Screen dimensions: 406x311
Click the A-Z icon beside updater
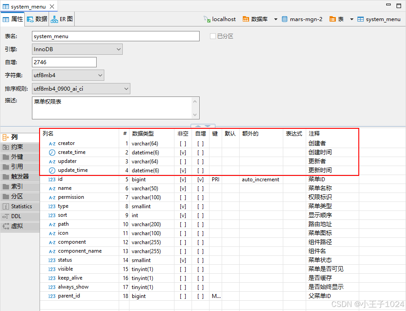[x=52, y=162]
